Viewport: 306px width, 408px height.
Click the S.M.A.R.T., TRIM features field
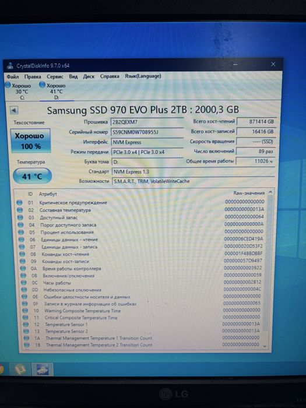[x=193, y=181]
